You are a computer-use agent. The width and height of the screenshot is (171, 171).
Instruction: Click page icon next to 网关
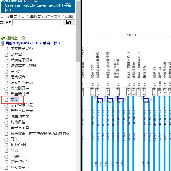coord(7,139)
